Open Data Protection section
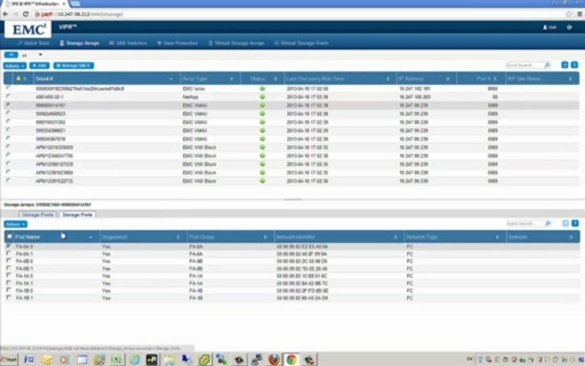585x366 pixels. coord(178,43)
